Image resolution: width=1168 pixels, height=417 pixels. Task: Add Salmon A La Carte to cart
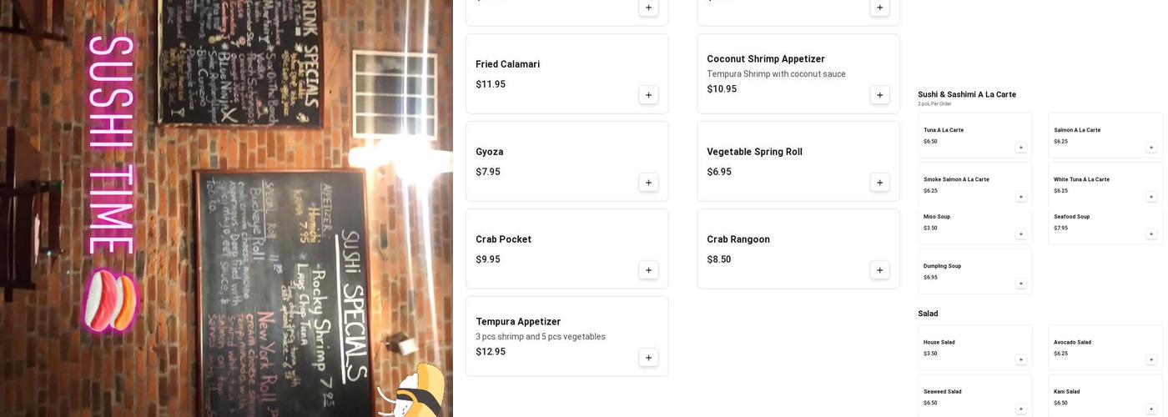pos(1150,148)
